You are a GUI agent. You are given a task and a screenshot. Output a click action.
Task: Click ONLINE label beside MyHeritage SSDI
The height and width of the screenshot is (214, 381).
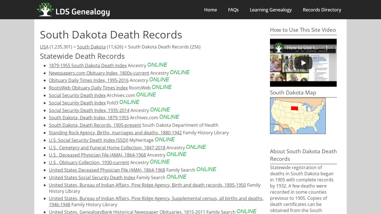click(x=165, y=140)
